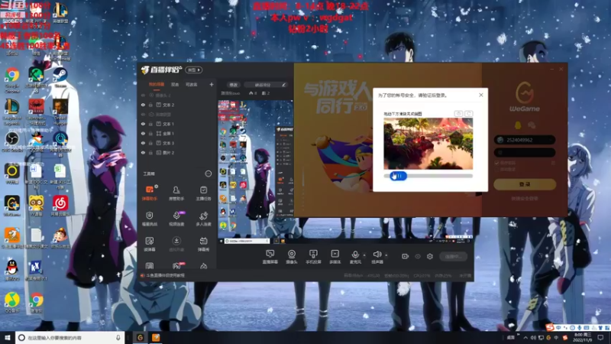Collapse the 工具箱 toolbox section
Viewport: 611px width, 344px height.
click(x=208, y=174)
